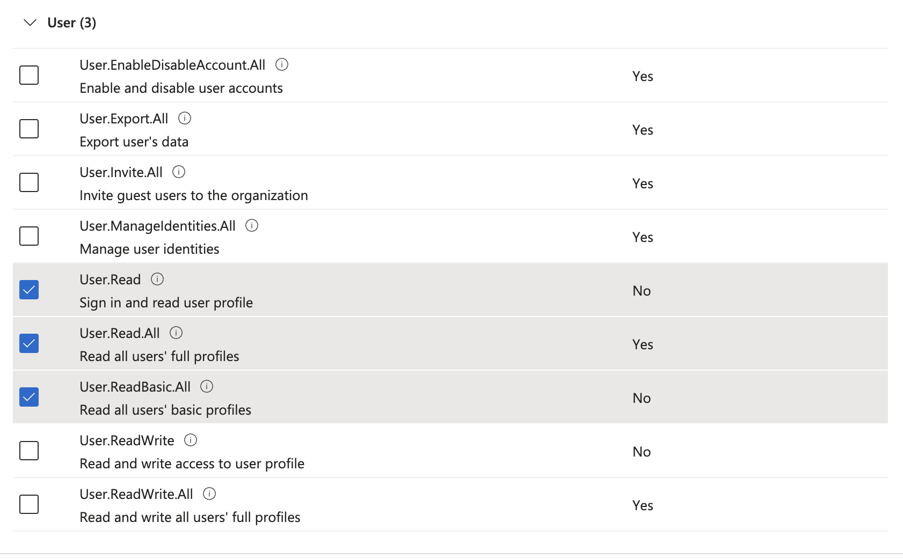Click 'Manage user identities' description

(149, 249)
